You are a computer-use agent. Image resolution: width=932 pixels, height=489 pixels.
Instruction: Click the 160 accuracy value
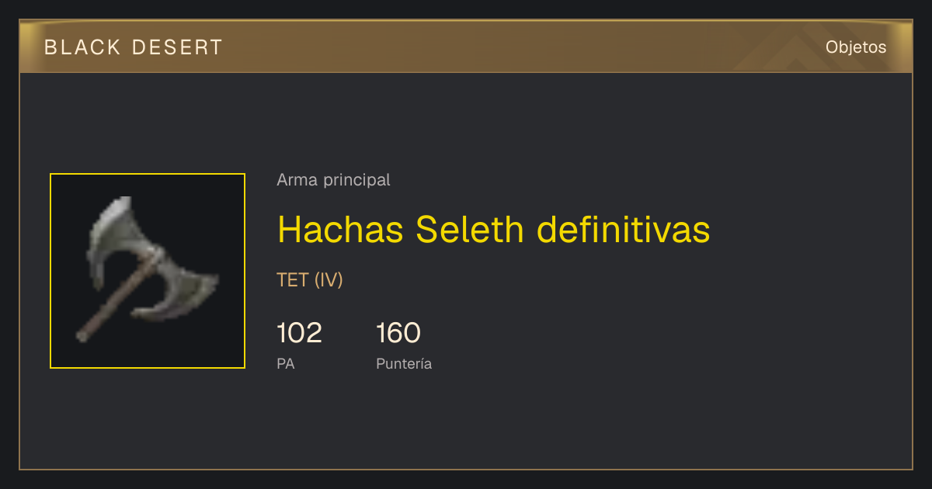point(398,333)
